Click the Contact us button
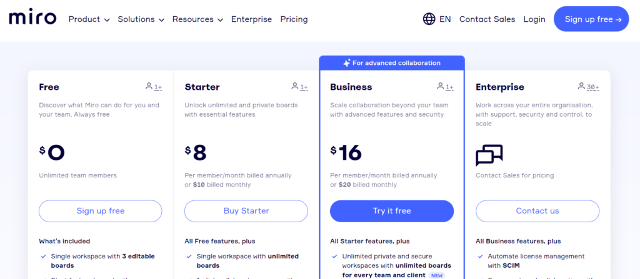Screen dimensions: 640x279 [537, 211]
